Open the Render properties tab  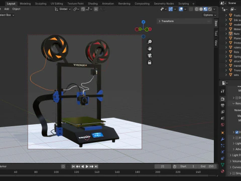(222, 99)
